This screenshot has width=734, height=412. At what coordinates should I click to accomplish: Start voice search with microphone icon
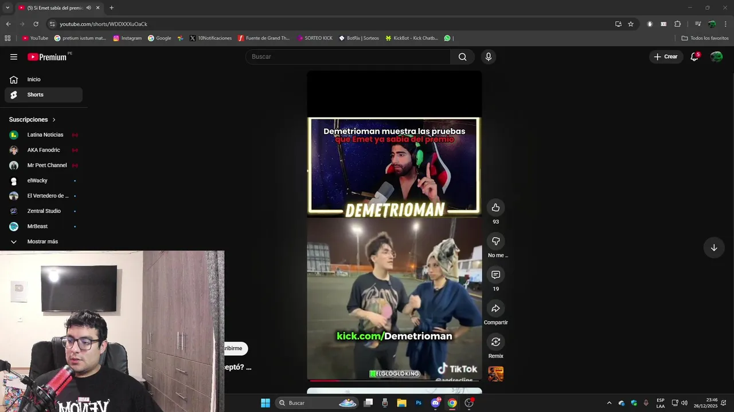[x=489, y=57]
